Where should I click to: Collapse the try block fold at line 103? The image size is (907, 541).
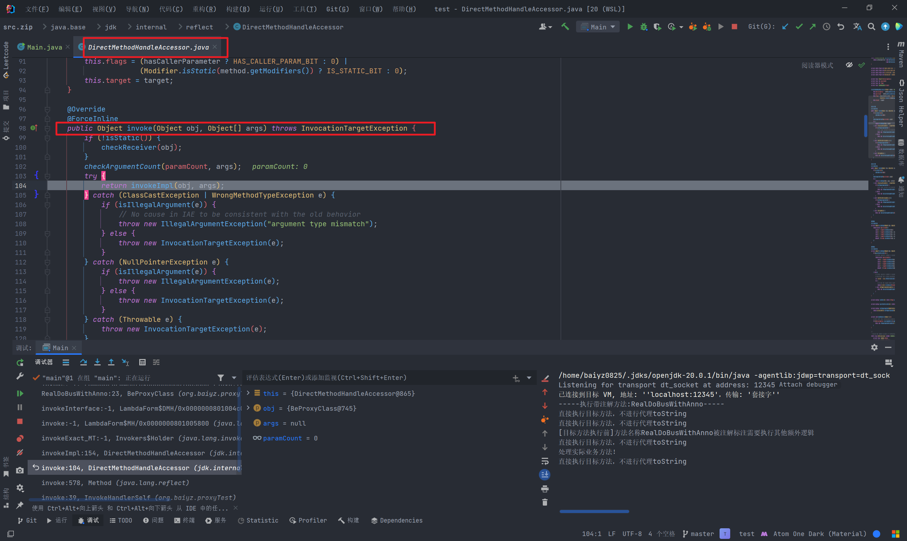pyautogui.click(x=47, y=176)
